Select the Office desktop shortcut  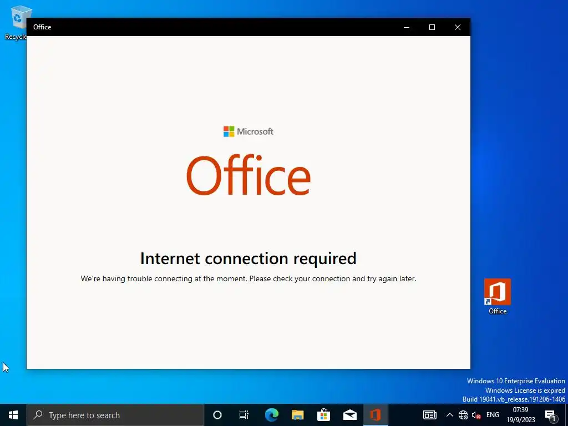point(498,296)
